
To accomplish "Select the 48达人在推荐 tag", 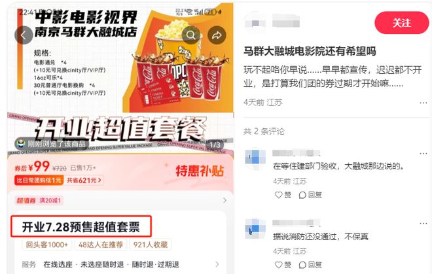I will (101, 245).
